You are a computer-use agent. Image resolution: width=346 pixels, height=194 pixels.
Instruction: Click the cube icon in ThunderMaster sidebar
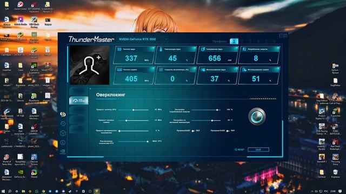tap(63, 133)
